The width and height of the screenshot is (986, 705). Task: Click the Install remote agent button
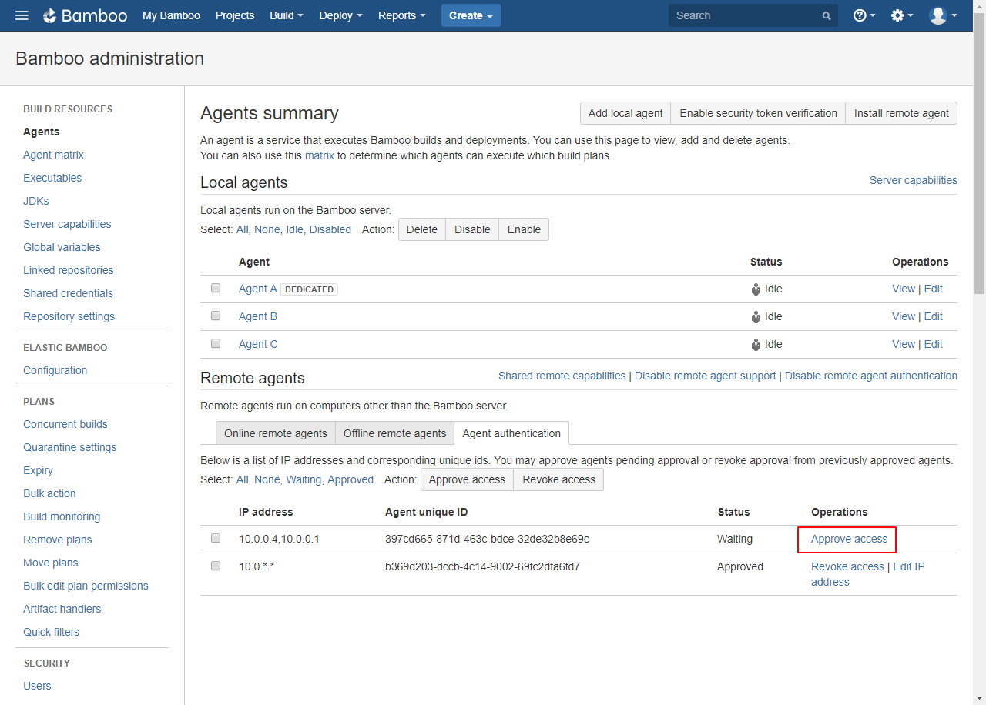click(x=901, y=113)
